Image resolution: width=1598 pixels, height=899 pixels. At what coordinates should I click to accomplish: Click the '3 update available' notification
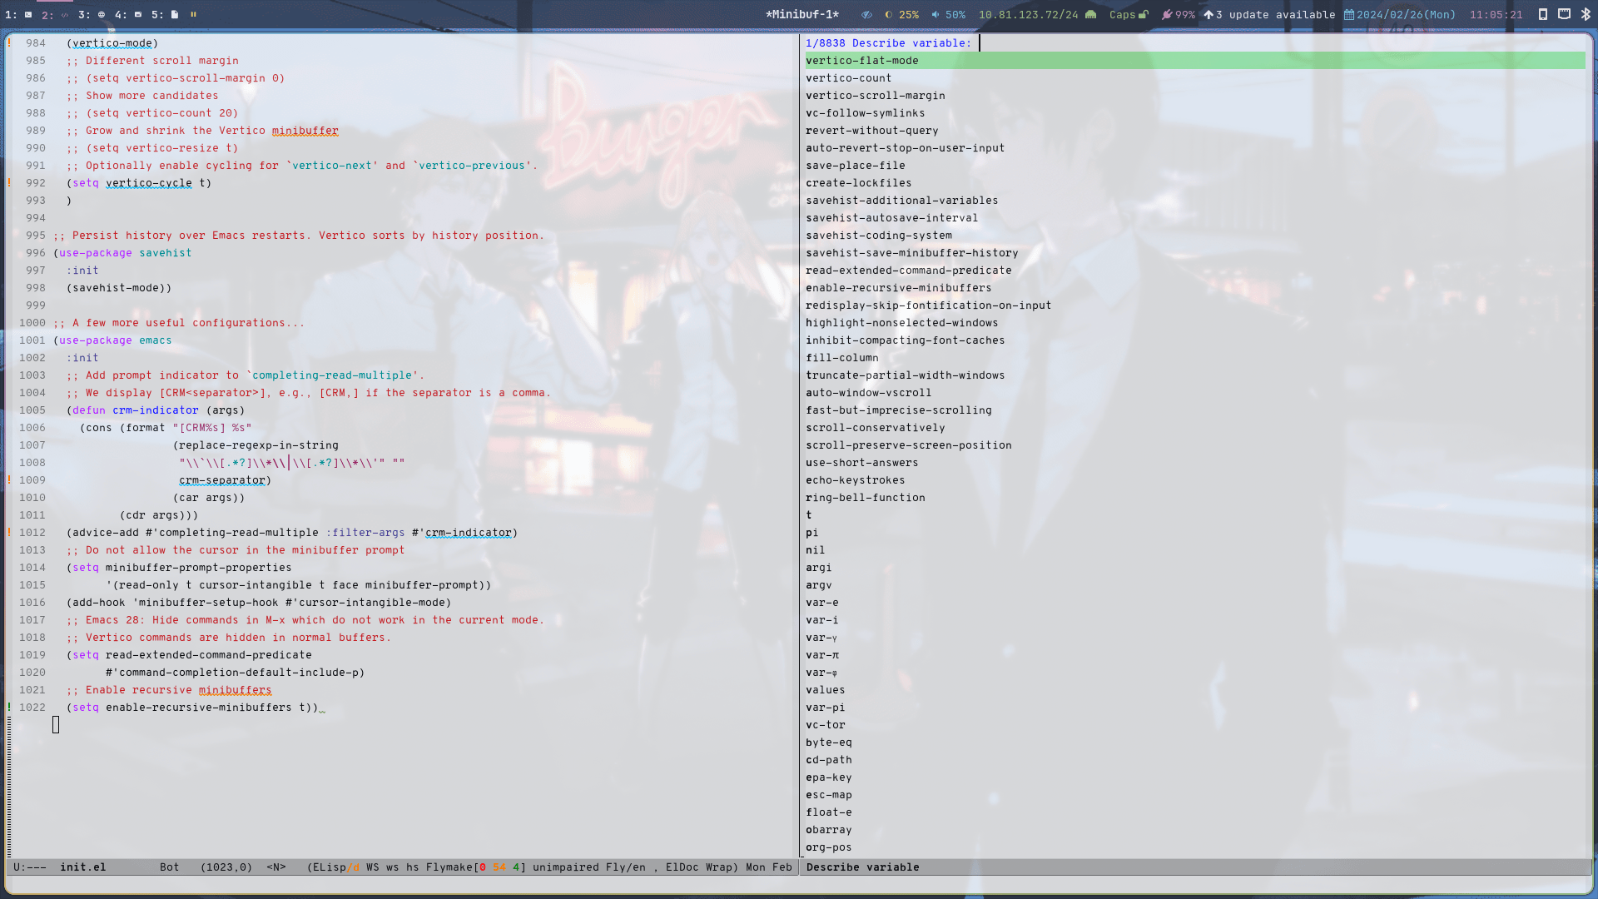(1275, 14)
